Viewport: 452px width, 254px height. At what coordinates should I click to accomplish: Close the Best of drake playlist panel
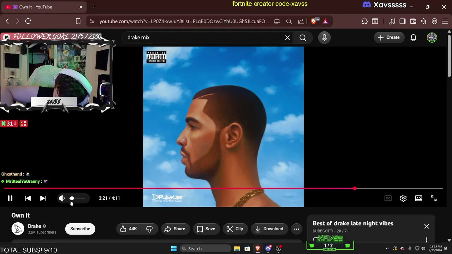pos(427,226)
